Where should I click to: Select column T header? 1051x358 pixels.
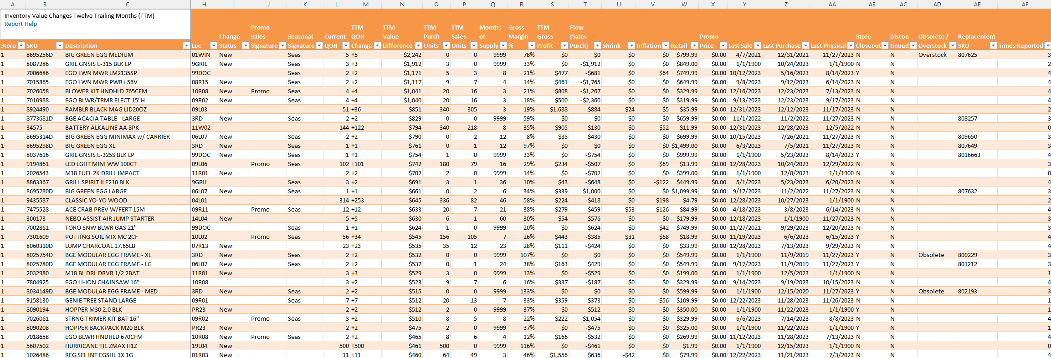point(585,4)
